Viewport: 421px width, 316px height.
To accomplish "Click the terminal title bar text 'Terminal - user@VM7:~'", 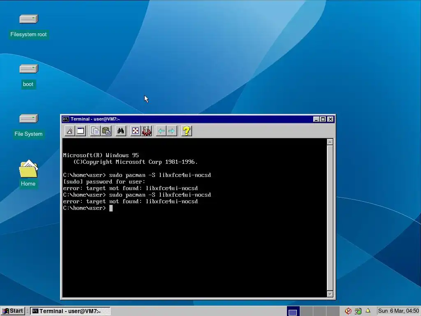I will pyautogui.click(x=95, y=119).
